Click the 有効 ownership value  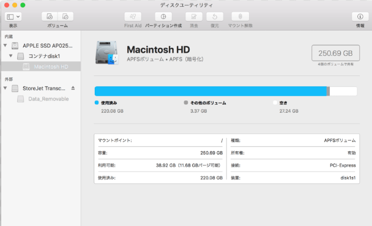[x=352, y=153]
